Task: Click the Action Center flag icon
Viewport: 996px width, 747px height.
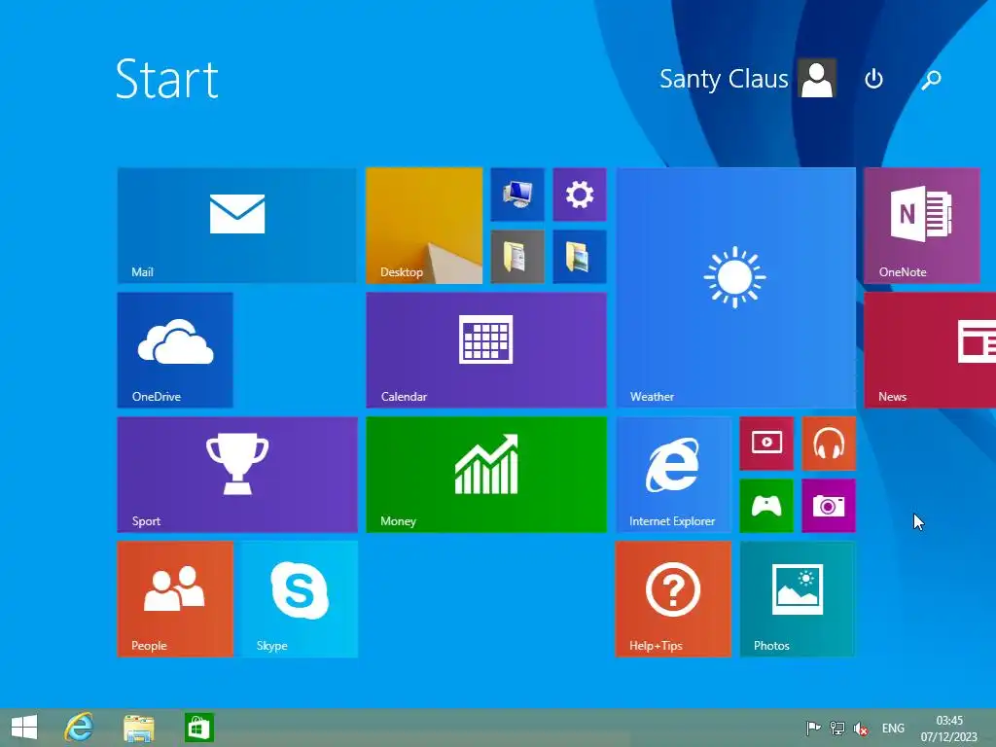Action: pyautogui.click(x=812, y=729)
